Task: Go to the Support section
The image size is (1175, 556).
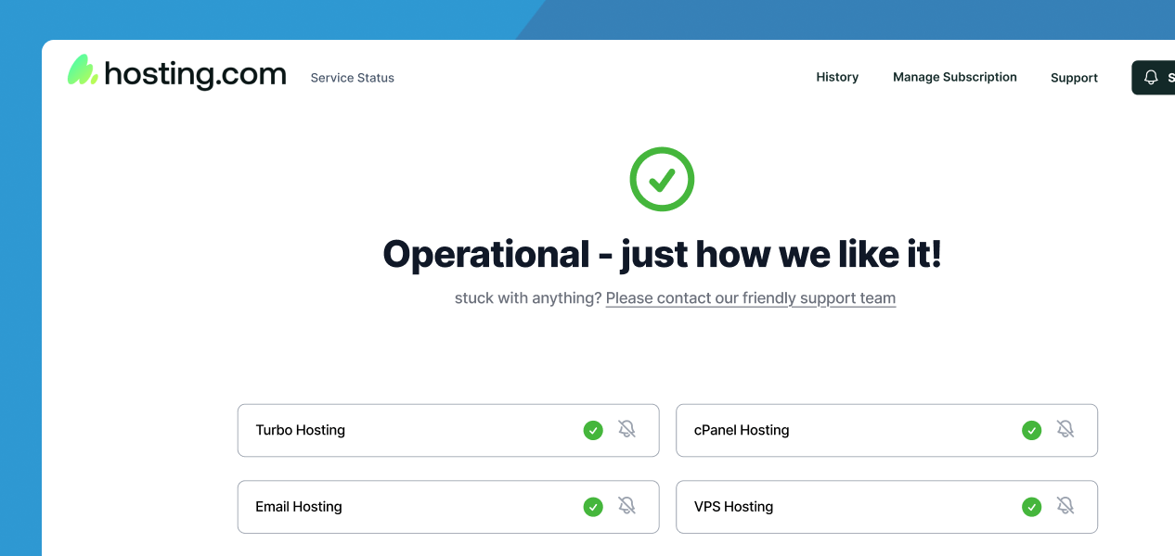Action: coord(1074,78)
